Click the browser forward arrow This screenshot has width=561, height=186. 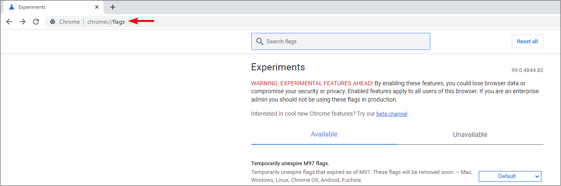click(23, 22)
